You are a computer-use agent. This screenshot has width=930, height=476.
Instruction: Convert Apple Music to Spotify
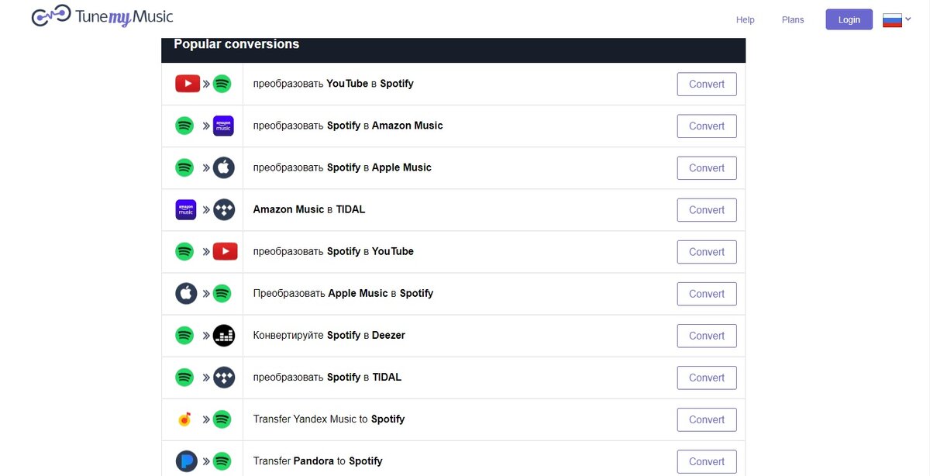(x=707, y=293)
